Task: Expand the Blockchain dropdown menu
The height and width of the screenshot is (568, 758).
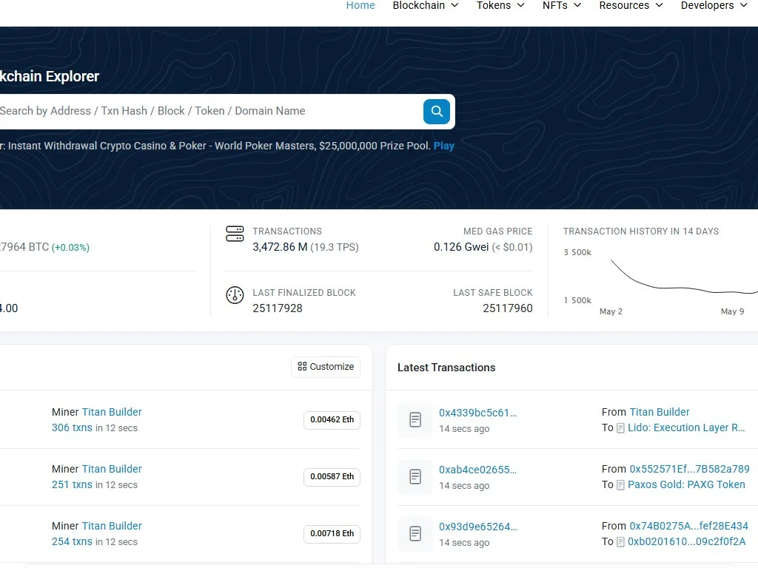Action: pos(426,5)
